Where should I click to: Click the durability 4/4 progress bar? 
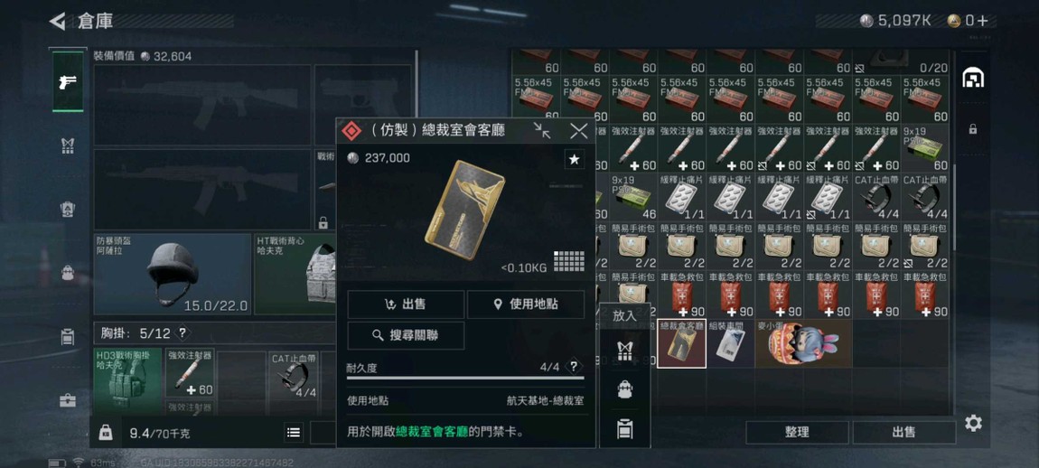click(x=465, y=379)
